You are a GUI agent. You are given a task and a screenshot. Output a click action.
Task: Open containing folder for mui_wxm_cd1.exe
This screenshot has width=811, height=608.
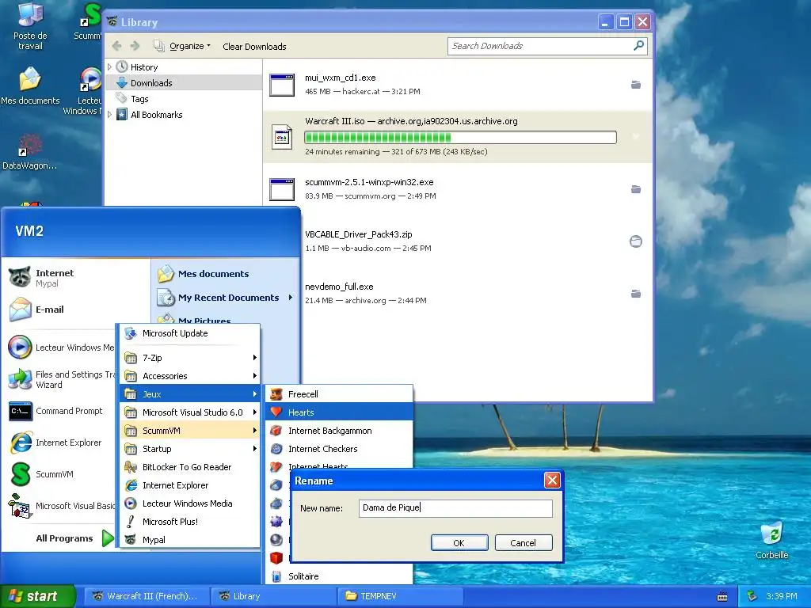636,85
